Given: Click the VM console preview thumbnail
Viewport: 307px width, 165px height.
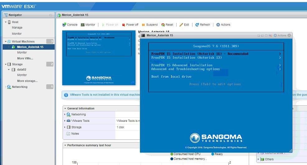Looking at the screenshot, I should (x=99, y=58).
